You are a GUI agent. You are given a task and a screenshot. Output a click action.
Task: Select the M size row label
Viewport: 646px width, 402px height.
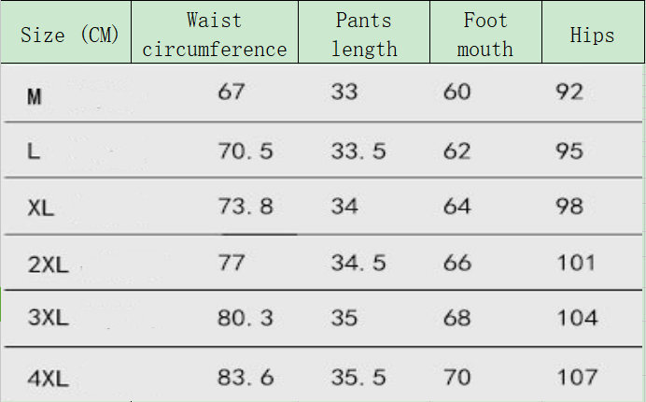(x=35, y=96)
